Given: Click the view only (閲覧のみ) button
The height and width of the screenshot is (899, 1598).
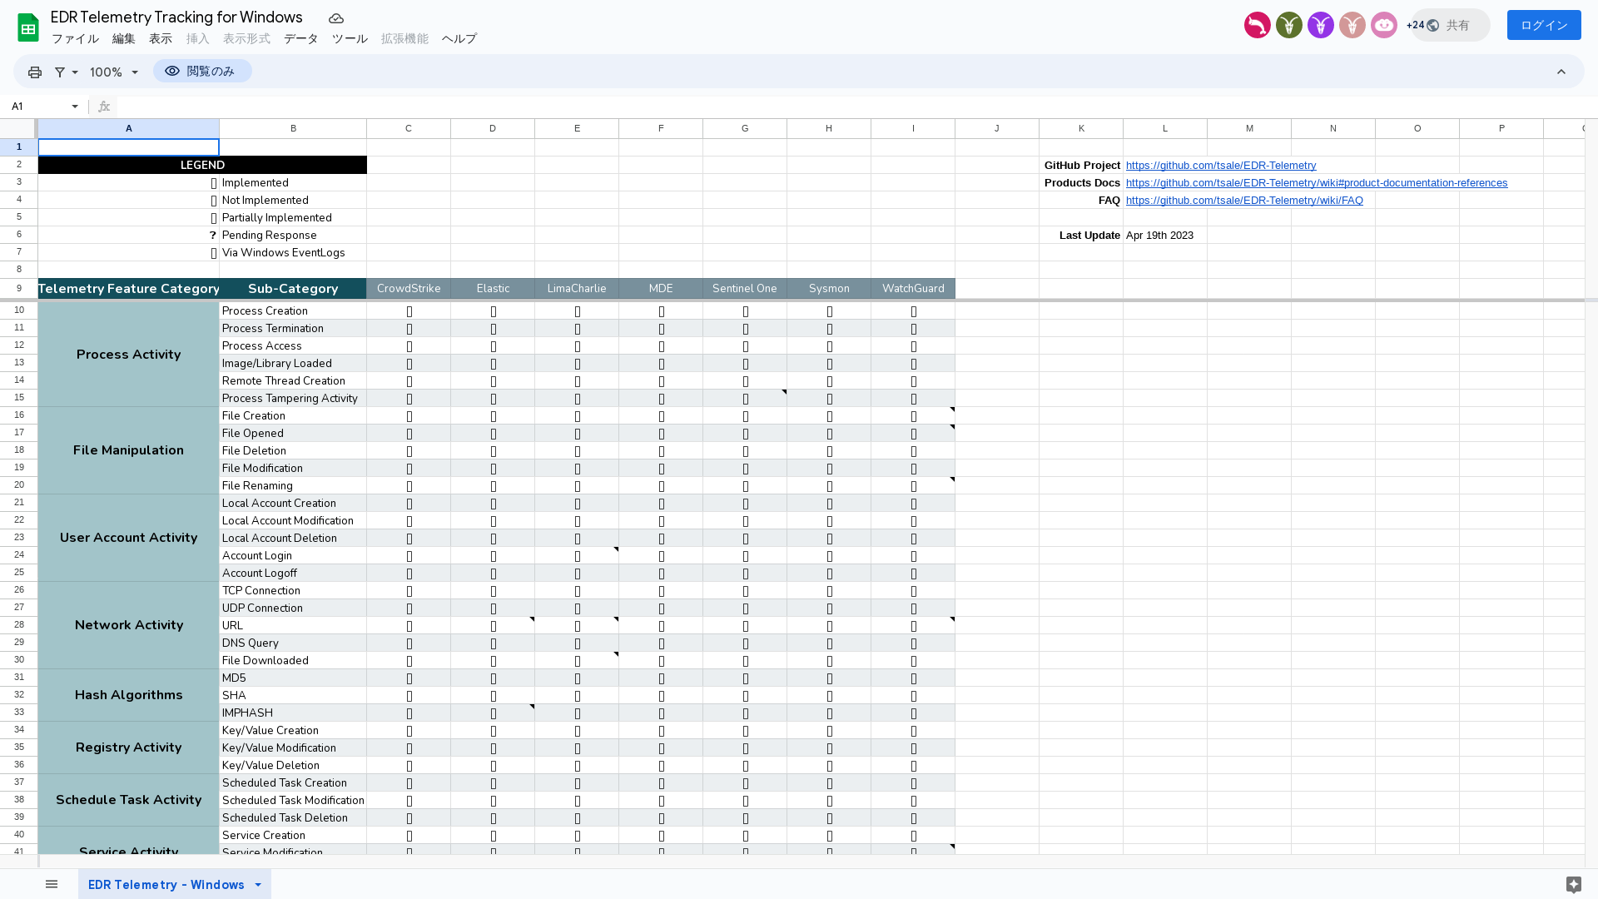Looking at the screenshot, I should click(x=202, y=72).
